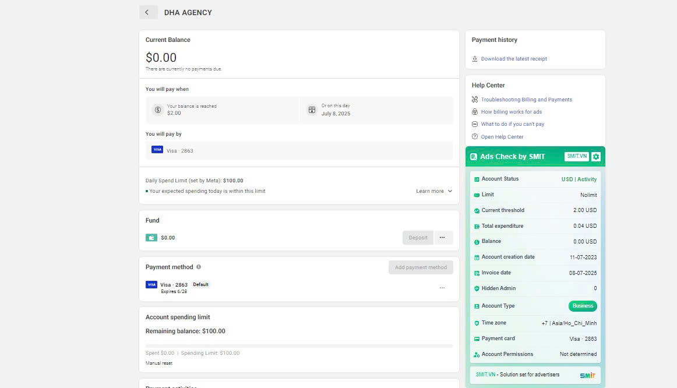Open Download the latest receipt link
Viewport: 677px width, 388px height.
click(x=514, y=59)
